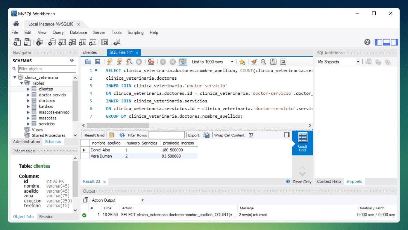This screenshot has width=408, height=230.
Task: Export the recordset using the Export icon
Action: 206,135
